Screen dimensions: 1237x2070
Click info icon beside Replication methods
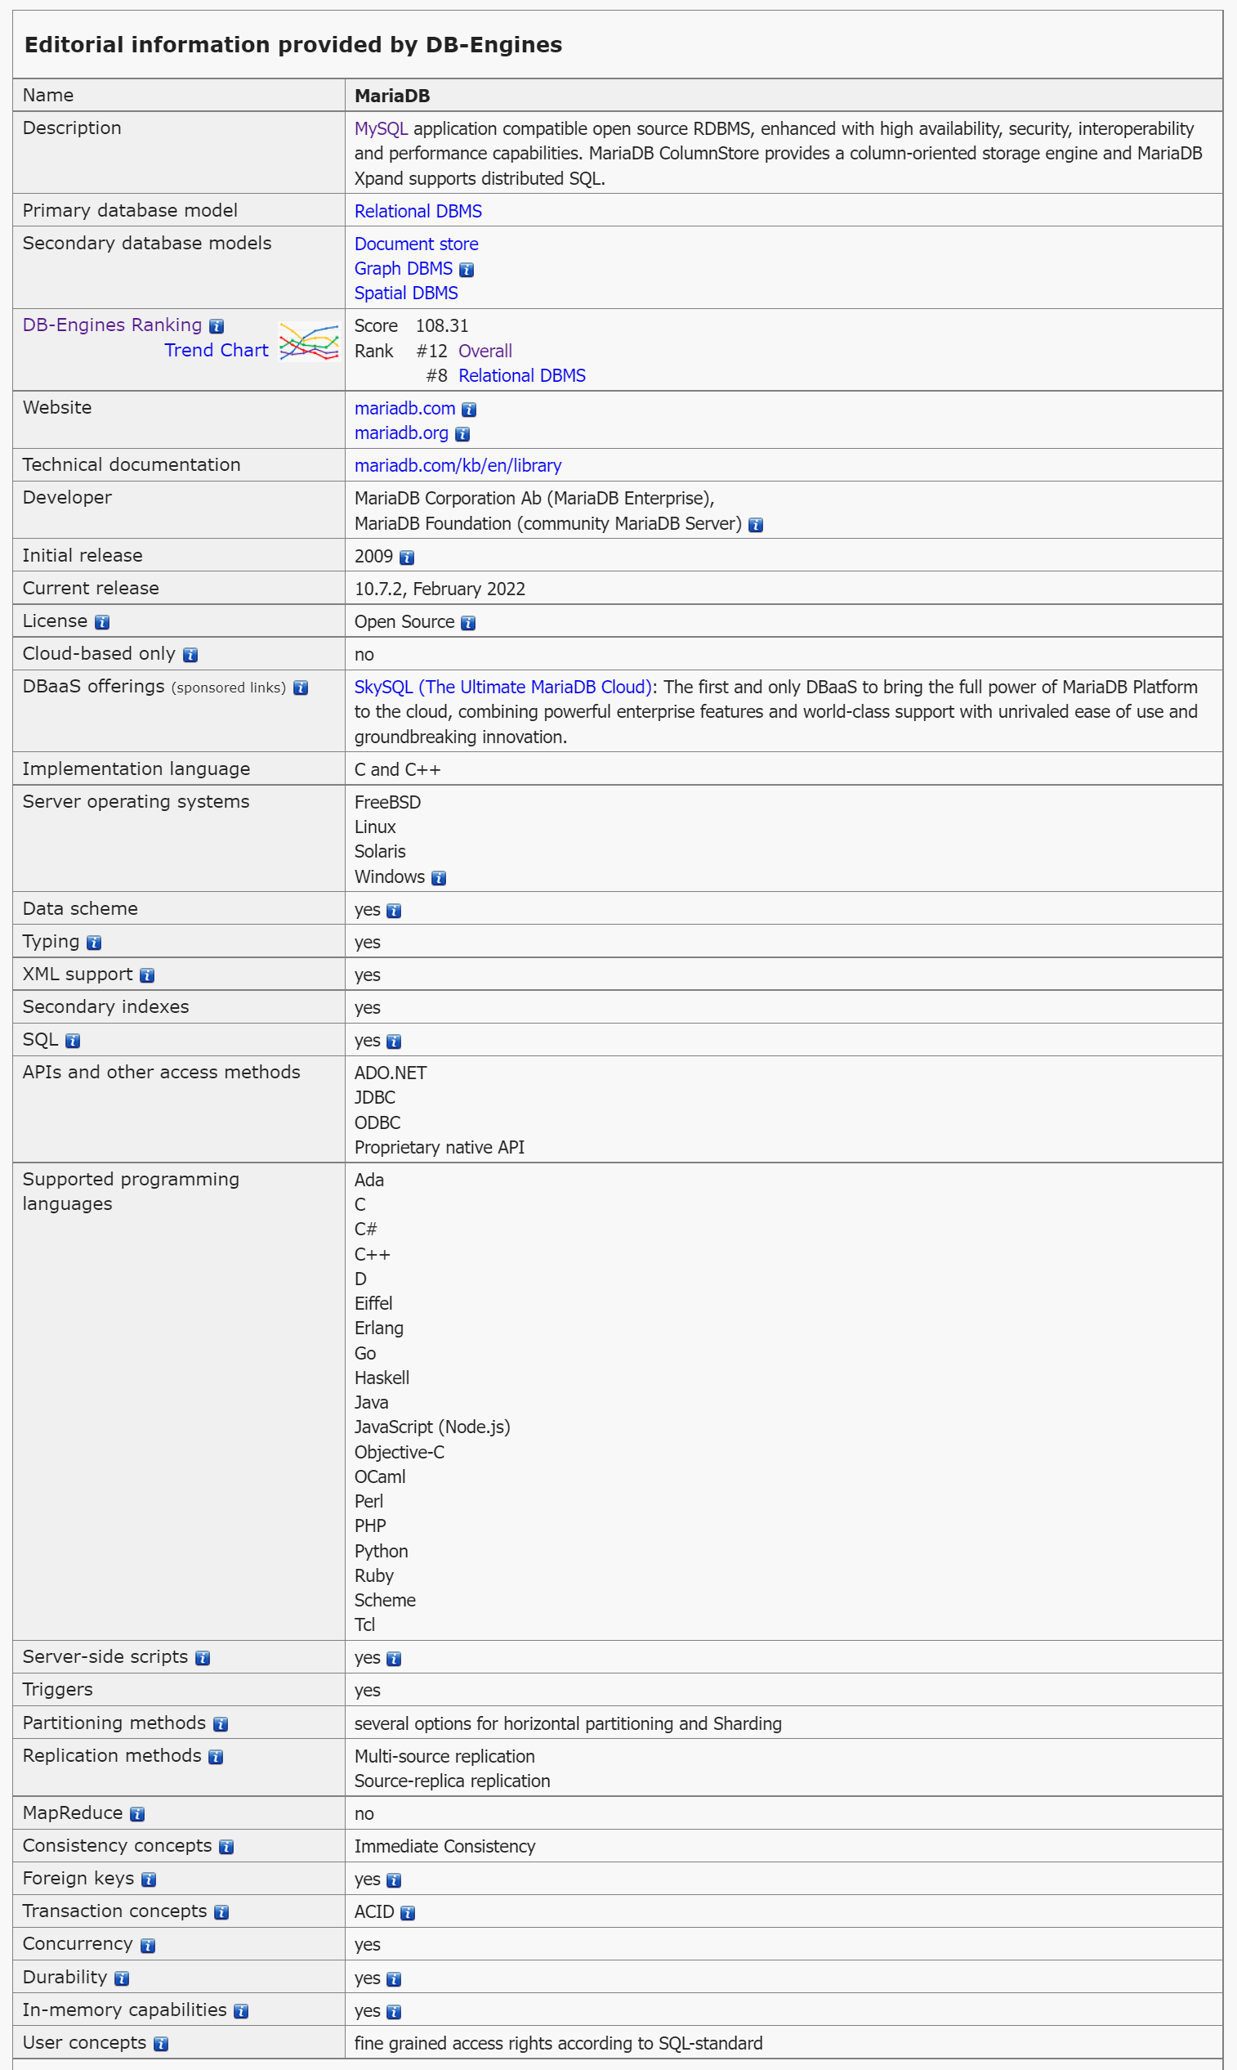click(216, 1756)
